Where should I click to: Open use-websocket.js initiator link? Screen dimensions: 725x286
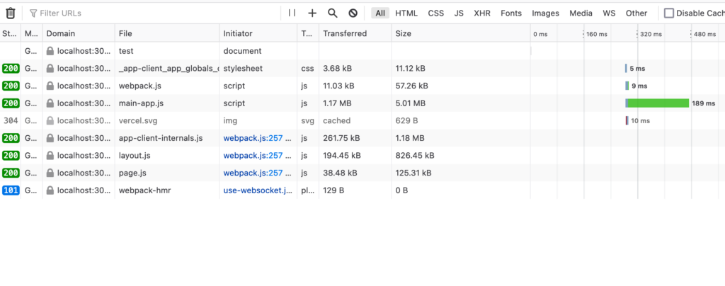257,190
